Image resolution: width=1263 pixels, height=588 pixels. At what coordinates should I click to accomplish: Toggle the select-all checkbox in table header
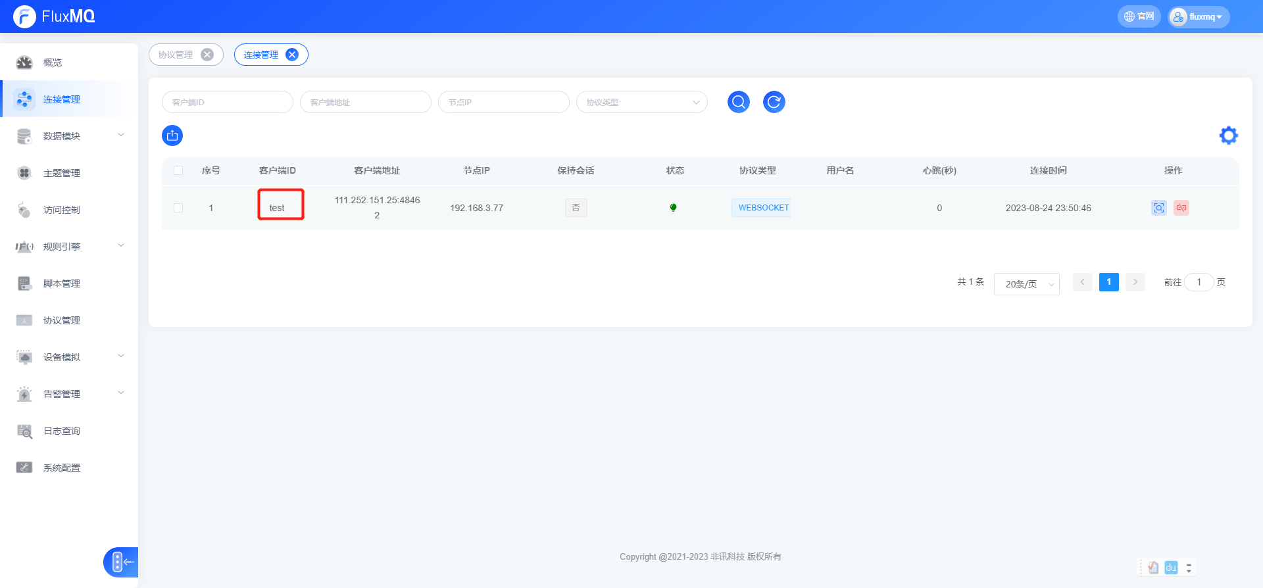tap(178, 170)
